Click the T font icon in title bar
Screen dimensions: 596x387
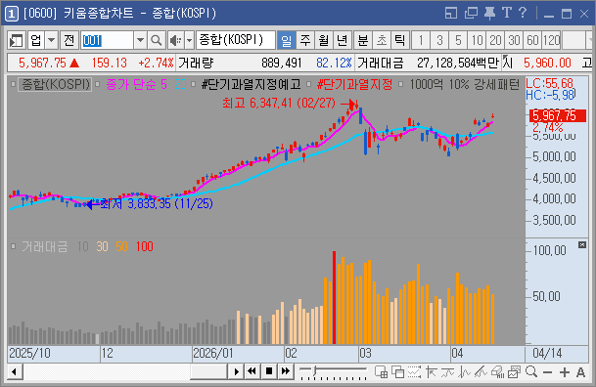(507, 13)
